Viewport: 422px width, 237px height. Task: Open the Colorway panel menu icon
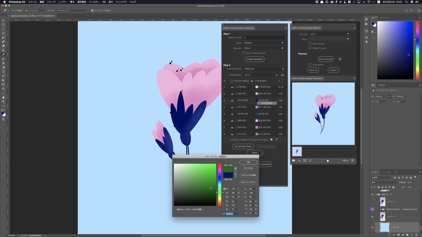[286, 28]
